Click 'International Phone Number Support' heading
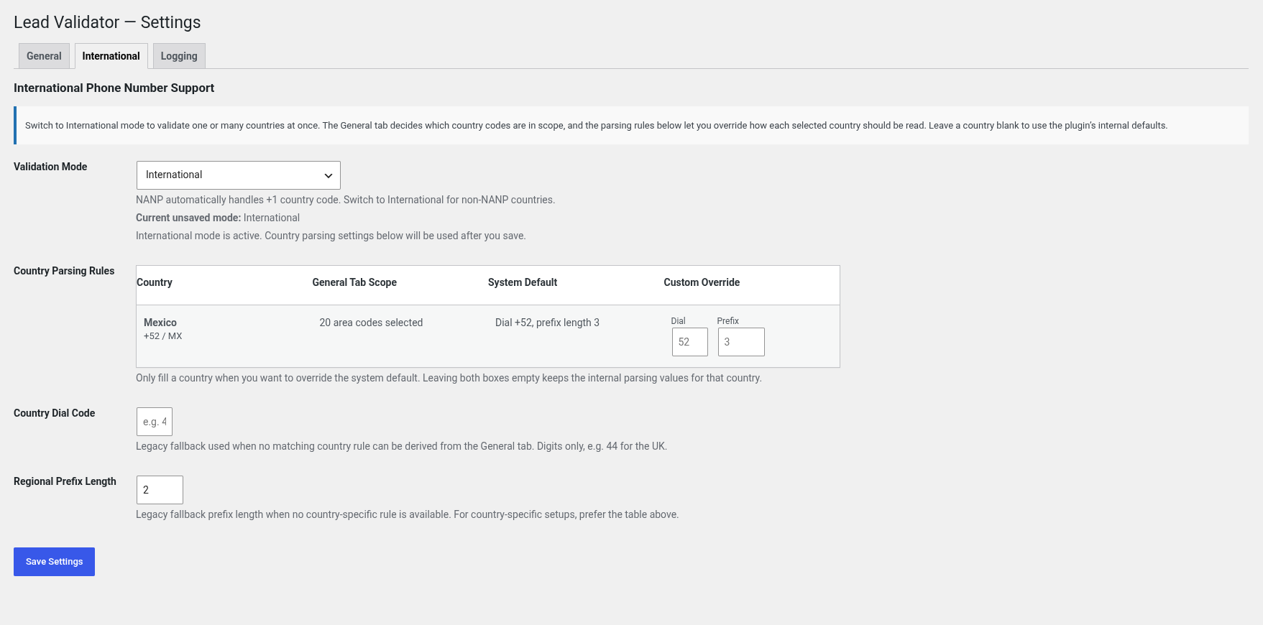This screenshot has height=625, width=1263. 114,88
